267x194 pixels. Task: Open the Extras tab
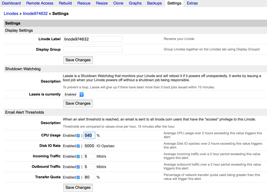coord(192,3)
